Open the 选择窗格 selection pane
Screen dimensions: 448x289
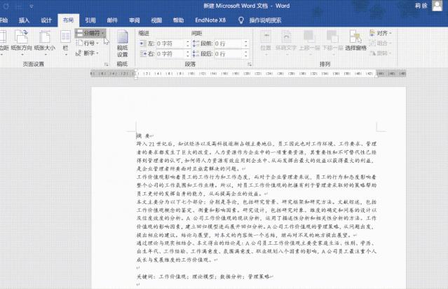355,41
